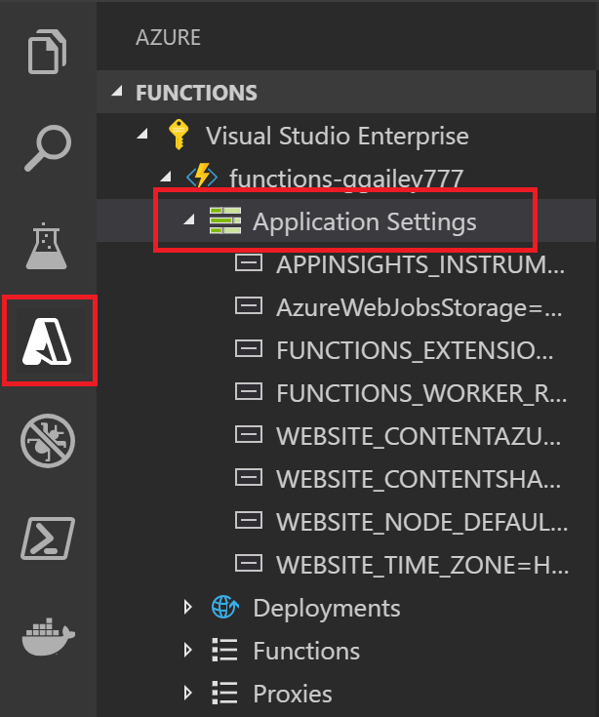This screenshot has width=599, height=717.
Task: Open the Search view
Action: tap(48, 148)
